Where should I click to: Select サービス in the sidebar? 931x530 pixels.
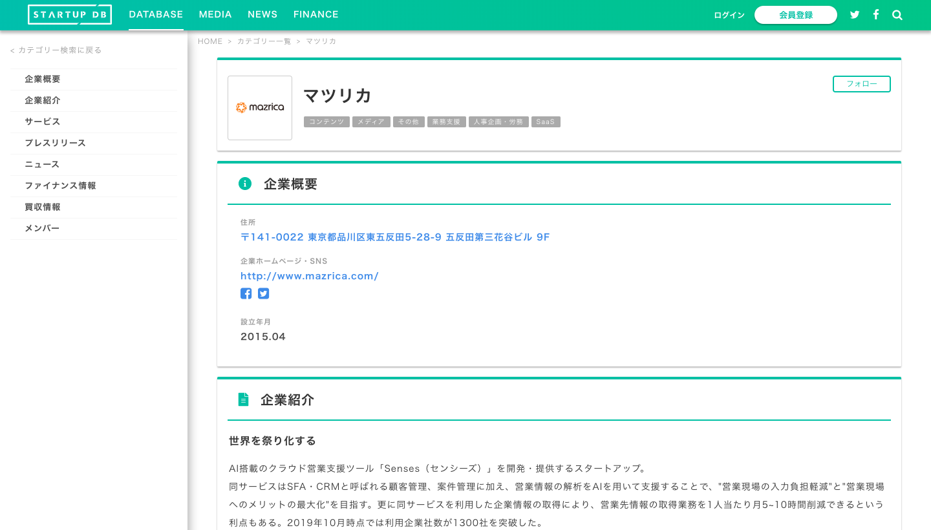pyautogui.click(x=94, y=122)
